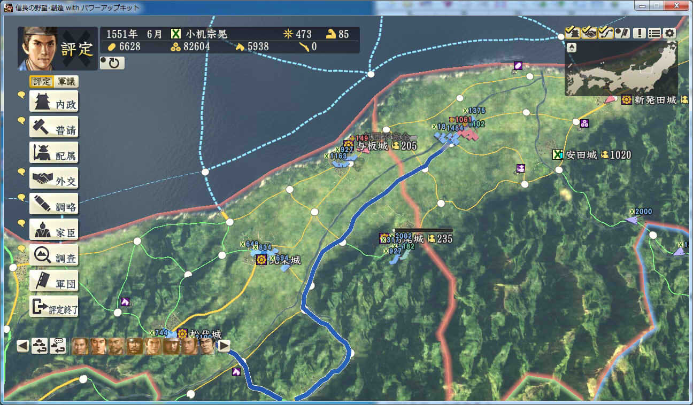
Task: Click 評定終了 to end the council
Action: click(53, 307)
